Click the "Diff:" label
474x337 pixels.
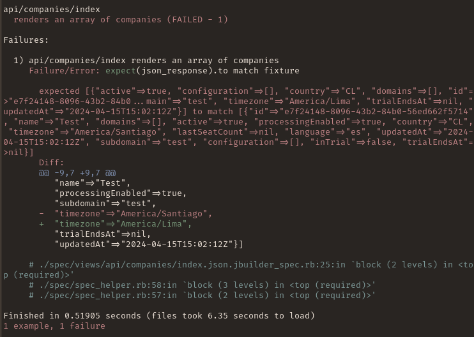coord(51,163)
